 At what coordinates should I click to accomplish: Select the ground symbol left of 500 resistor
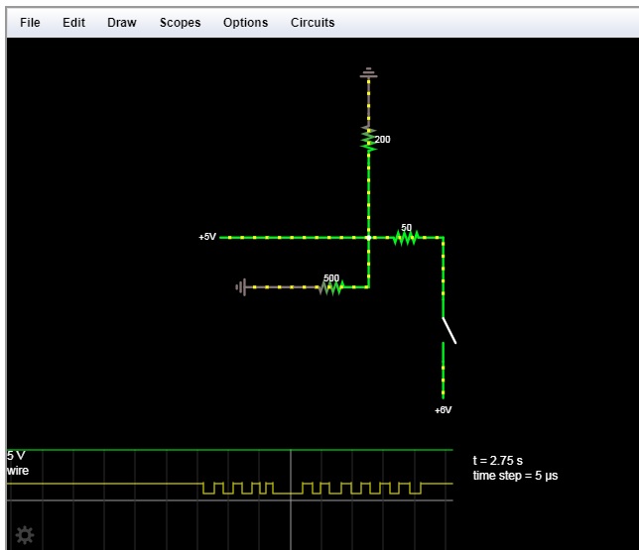(241, 287)
